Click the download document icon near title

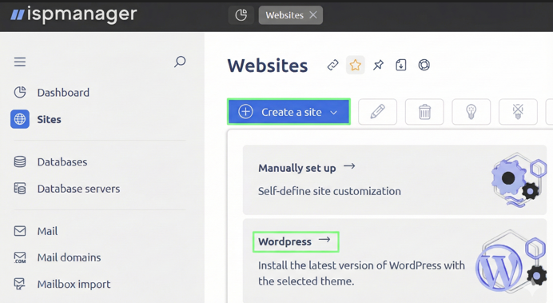401,65
